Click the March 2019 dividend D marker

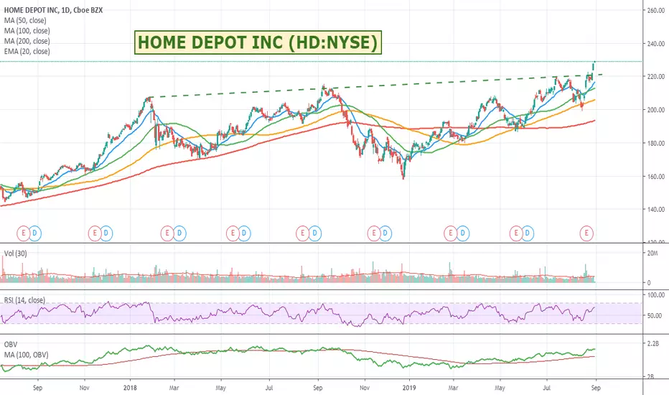462,233
